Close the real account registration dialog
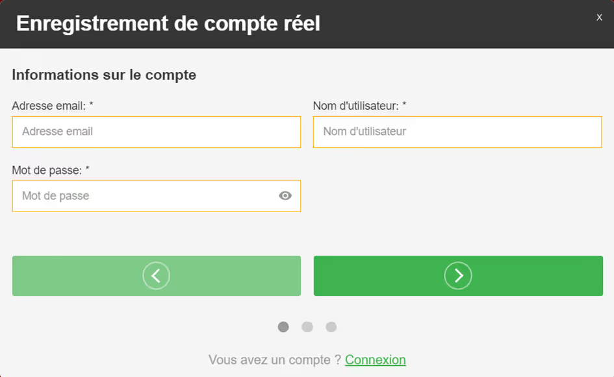This screenshot has height=377, width=614. coord(599,18)
